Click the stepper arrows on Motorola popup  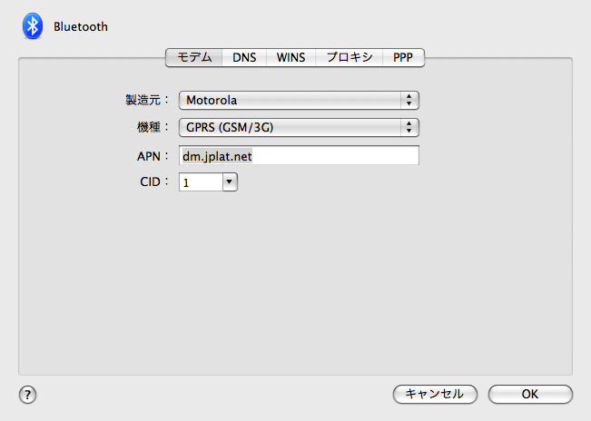[x=409, y=100]
